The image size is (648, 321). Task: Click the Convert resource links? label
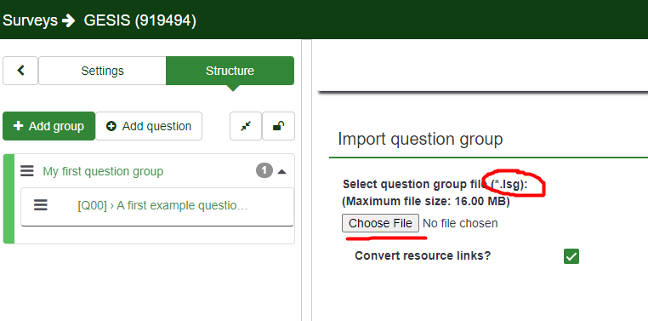(423, 255)
